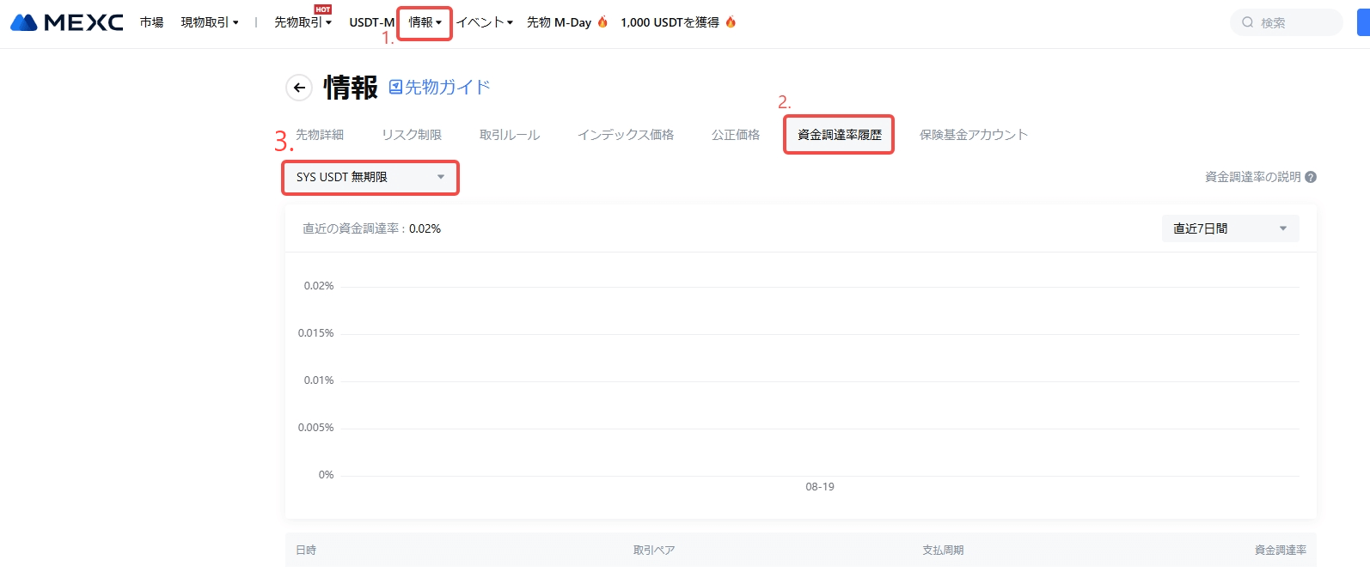Go to the インデックス価格 tab
This screenshot has height=572, width=1370.
coord(625,135)
